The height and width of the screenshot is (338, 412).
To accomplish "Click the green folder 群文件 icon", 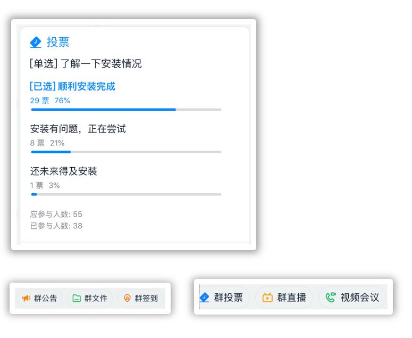I will tap(77, 298).
